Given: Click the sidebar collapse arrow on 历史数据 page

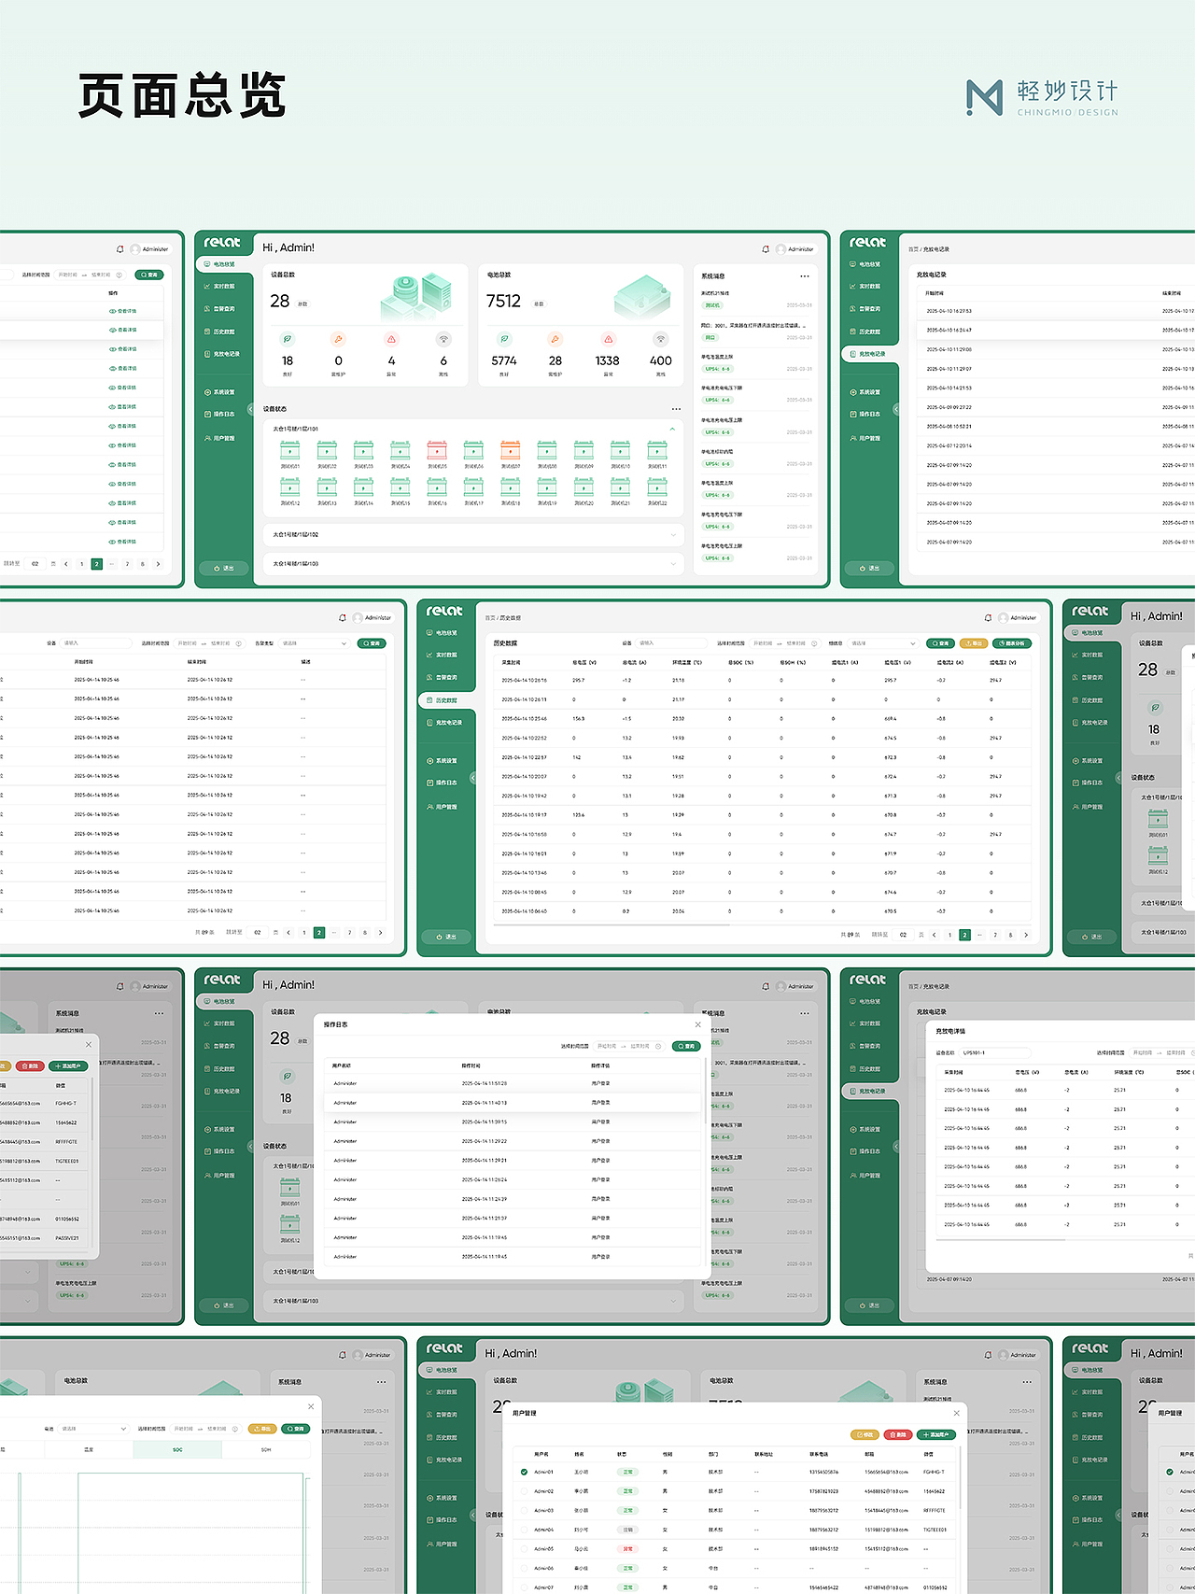Looking at the screenshot, I should pos(472,778).
